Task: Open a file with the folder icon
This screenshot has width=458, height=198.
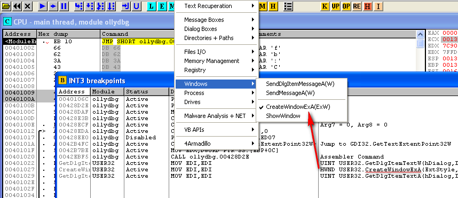Action: click(6, 6)
